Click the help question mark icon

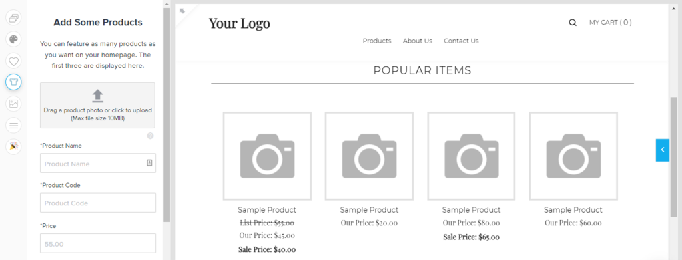[150, 136]
